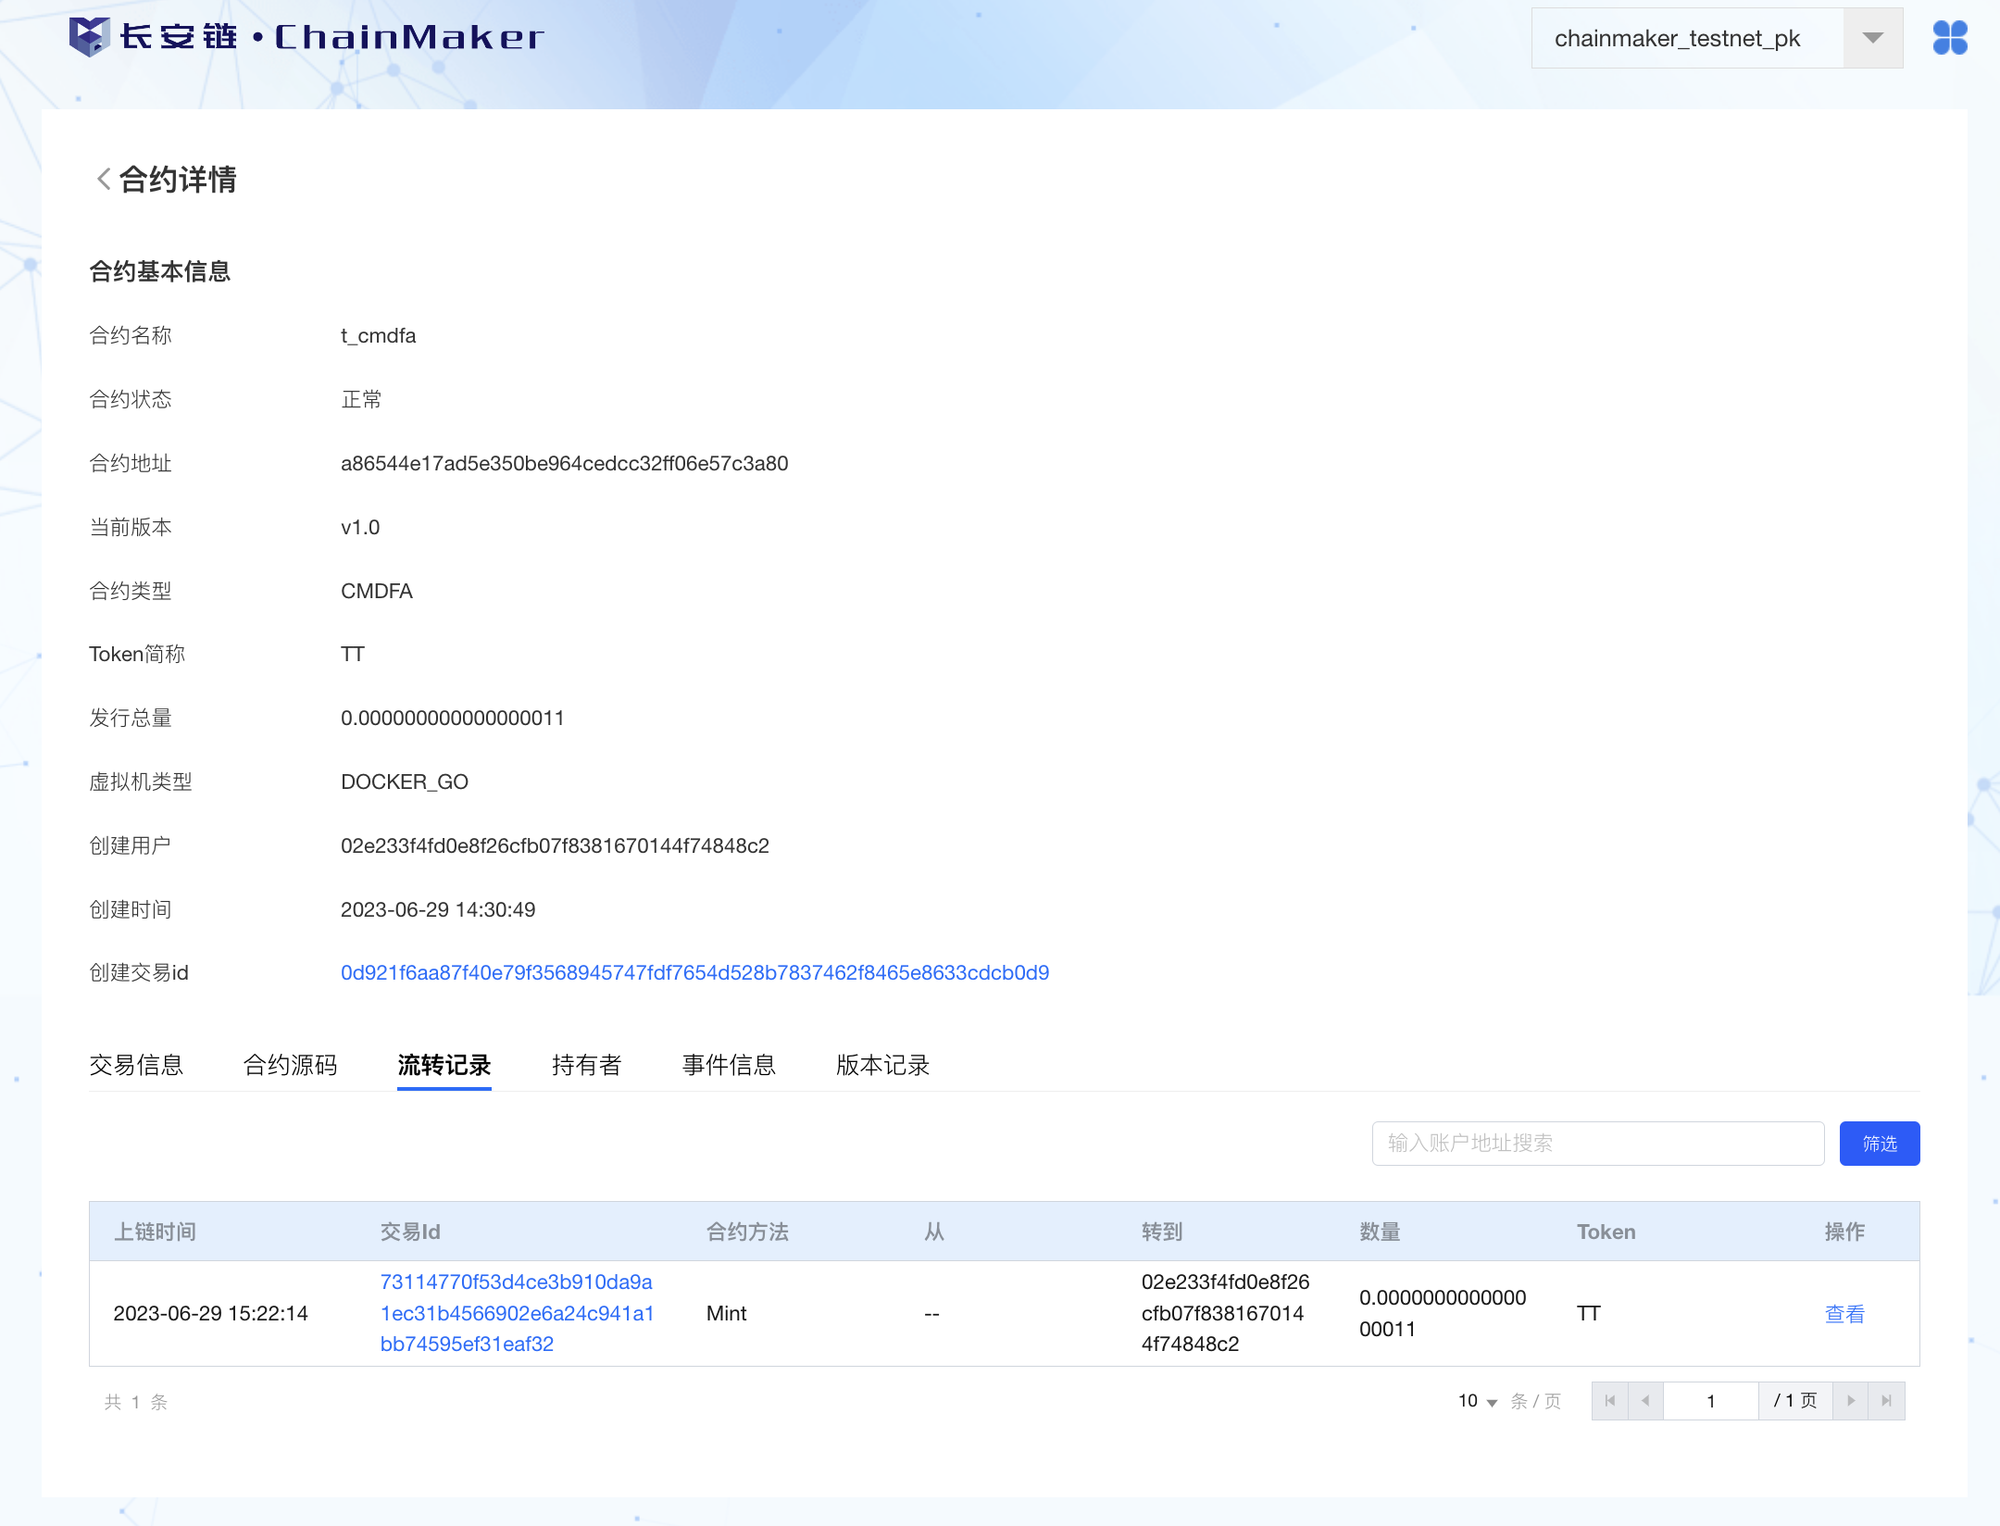This screenshot has width=2000, height=1526.
Task: Open the 创建交易id hash link
Action: coord(694,972)
